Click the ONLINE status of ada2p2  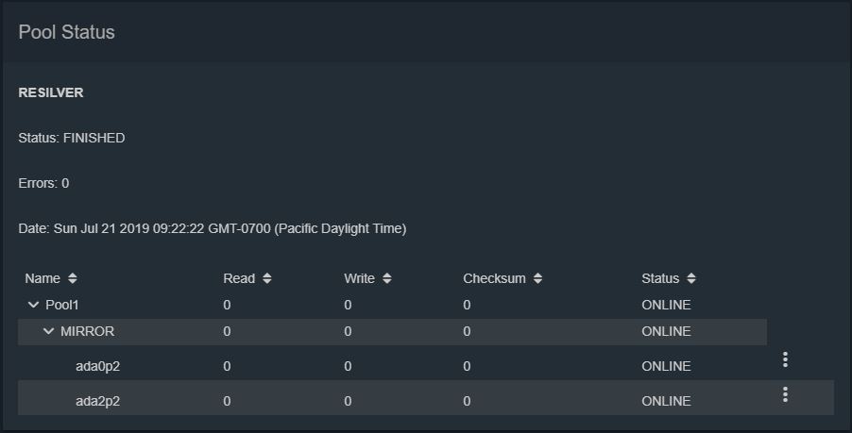666,401
